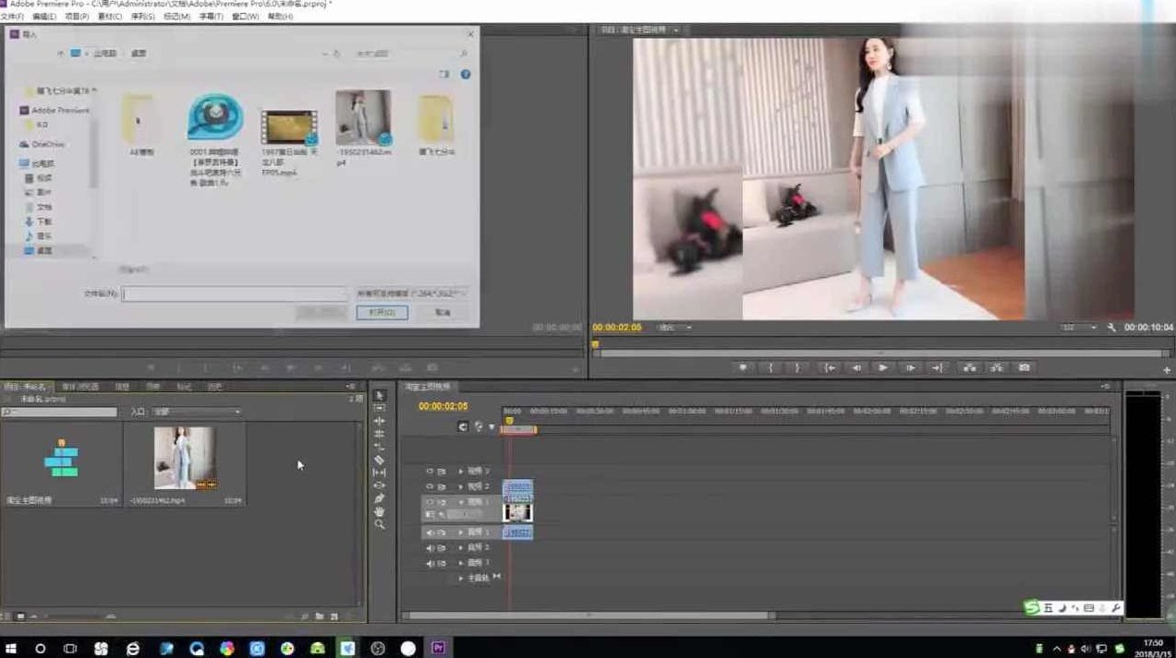Expand the master audio track
This screenshot has height=658, width=1176.
click(461, 578)
